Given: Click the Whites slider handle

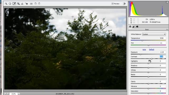Looking at the screenshot, I should click(148, 72).
